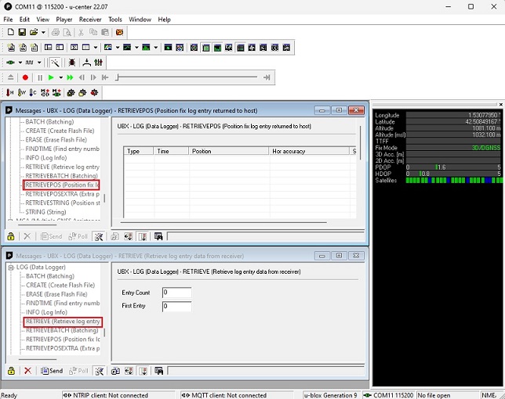Click the Save file icon

[21, 32]
